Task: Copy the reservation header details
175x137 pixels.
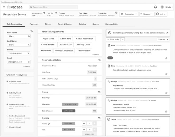Action: tap(116, 13)
